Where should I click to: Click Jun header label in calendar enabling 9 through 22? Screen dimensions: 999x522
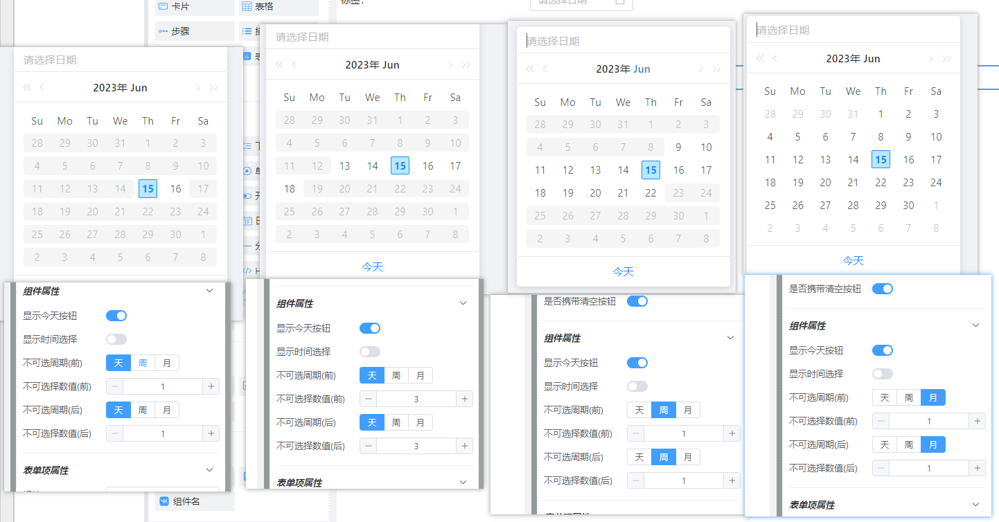pyautogui.click(x=642, y=69)
